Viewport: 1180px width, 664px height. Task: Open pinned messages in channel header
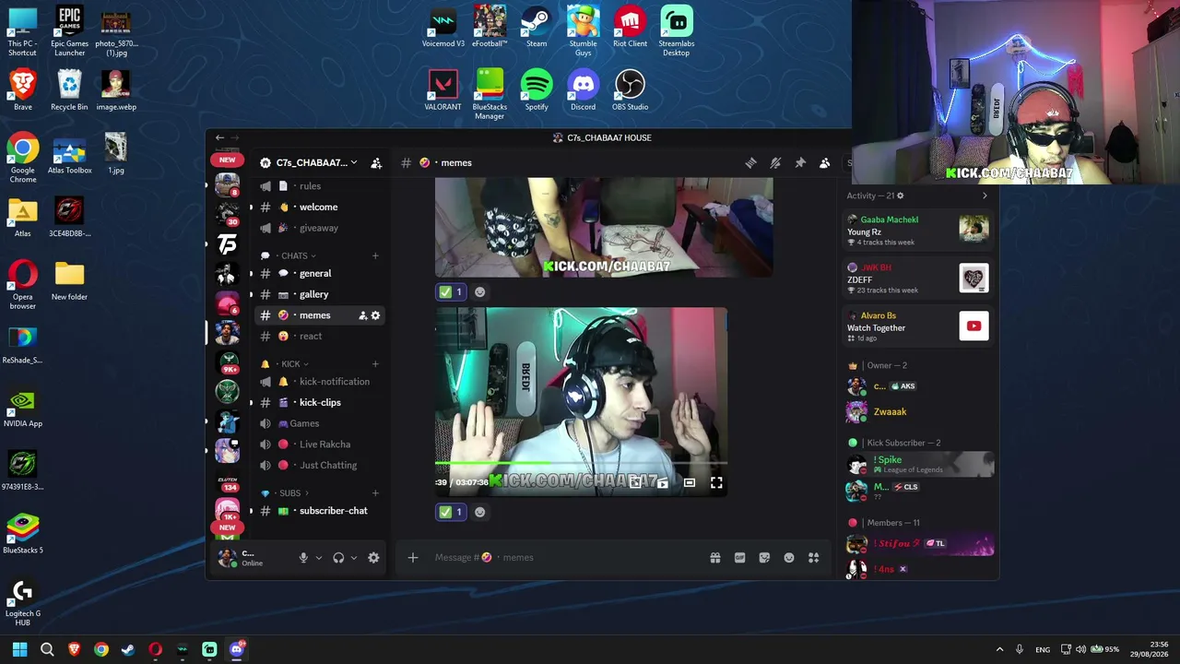[x=800, y=163]
